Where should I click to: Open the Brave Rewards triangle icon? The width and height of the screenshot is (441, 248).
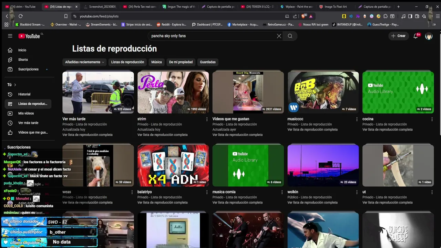point(311,16)
